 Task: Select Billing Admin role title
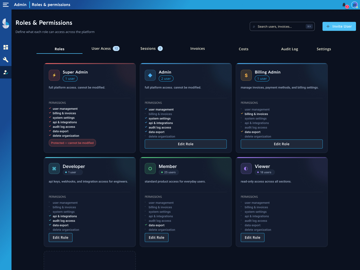click(x=267, y=72)
